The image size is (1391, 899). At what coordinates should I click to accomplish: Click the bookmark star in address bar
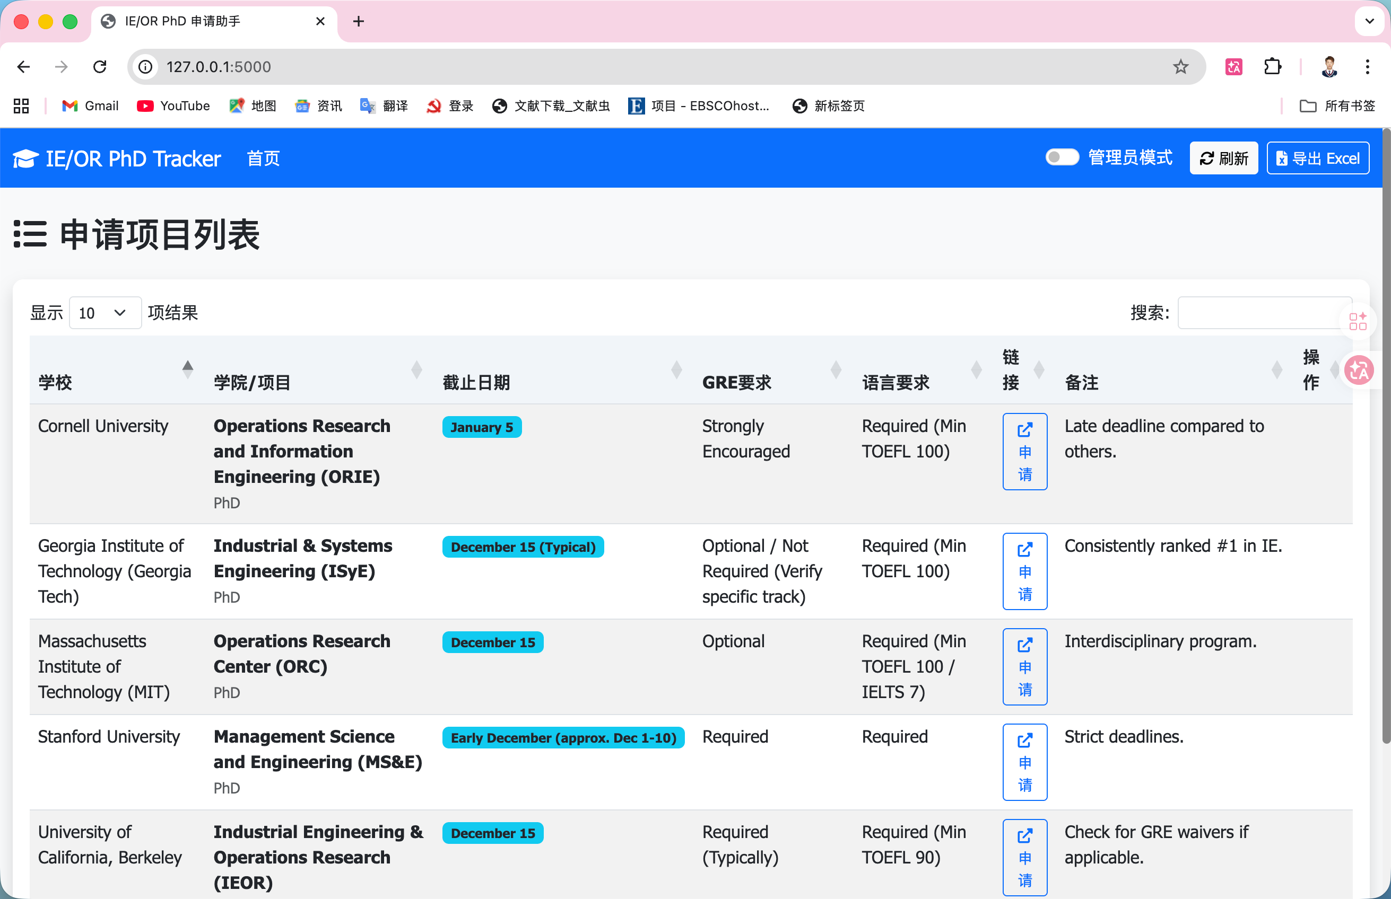[x=1180, y=67]
